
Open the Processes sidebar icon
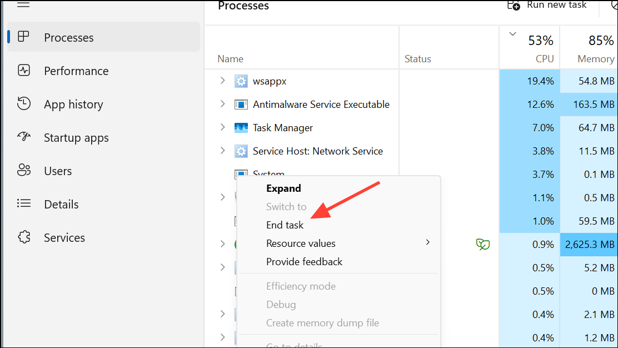tap(23, 37)
